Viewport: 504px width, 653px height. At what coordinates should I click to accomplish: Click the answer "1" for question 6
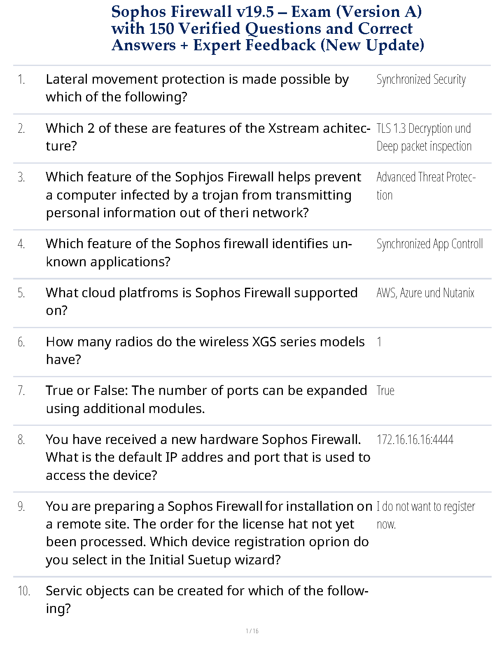pyautogui.click(x=379, y=342)
